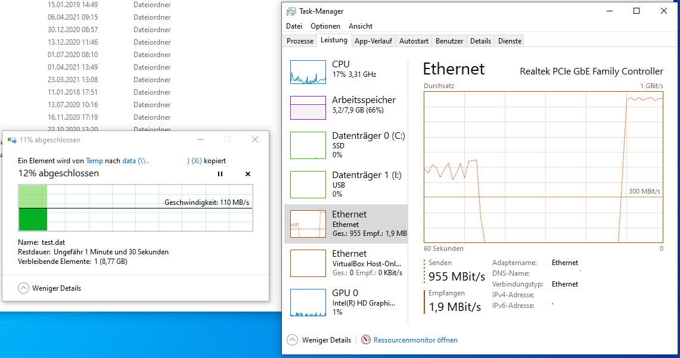The height and width of the screenshot is (358, 680).
Task: Cancel the file copy with X icon
Action: [x=248, y=174]
